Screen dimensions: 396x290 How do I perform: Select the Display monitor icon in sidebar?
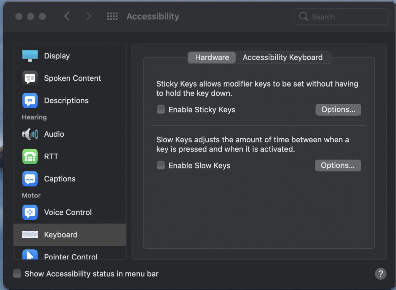pyautogui.click(x=30, y=56)
